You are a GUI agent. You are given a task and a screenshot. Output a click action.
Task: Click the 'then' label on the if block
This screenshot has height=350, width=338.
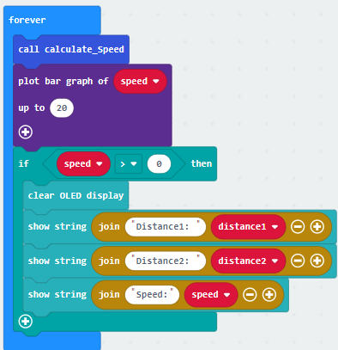click(x=202, y=163)
